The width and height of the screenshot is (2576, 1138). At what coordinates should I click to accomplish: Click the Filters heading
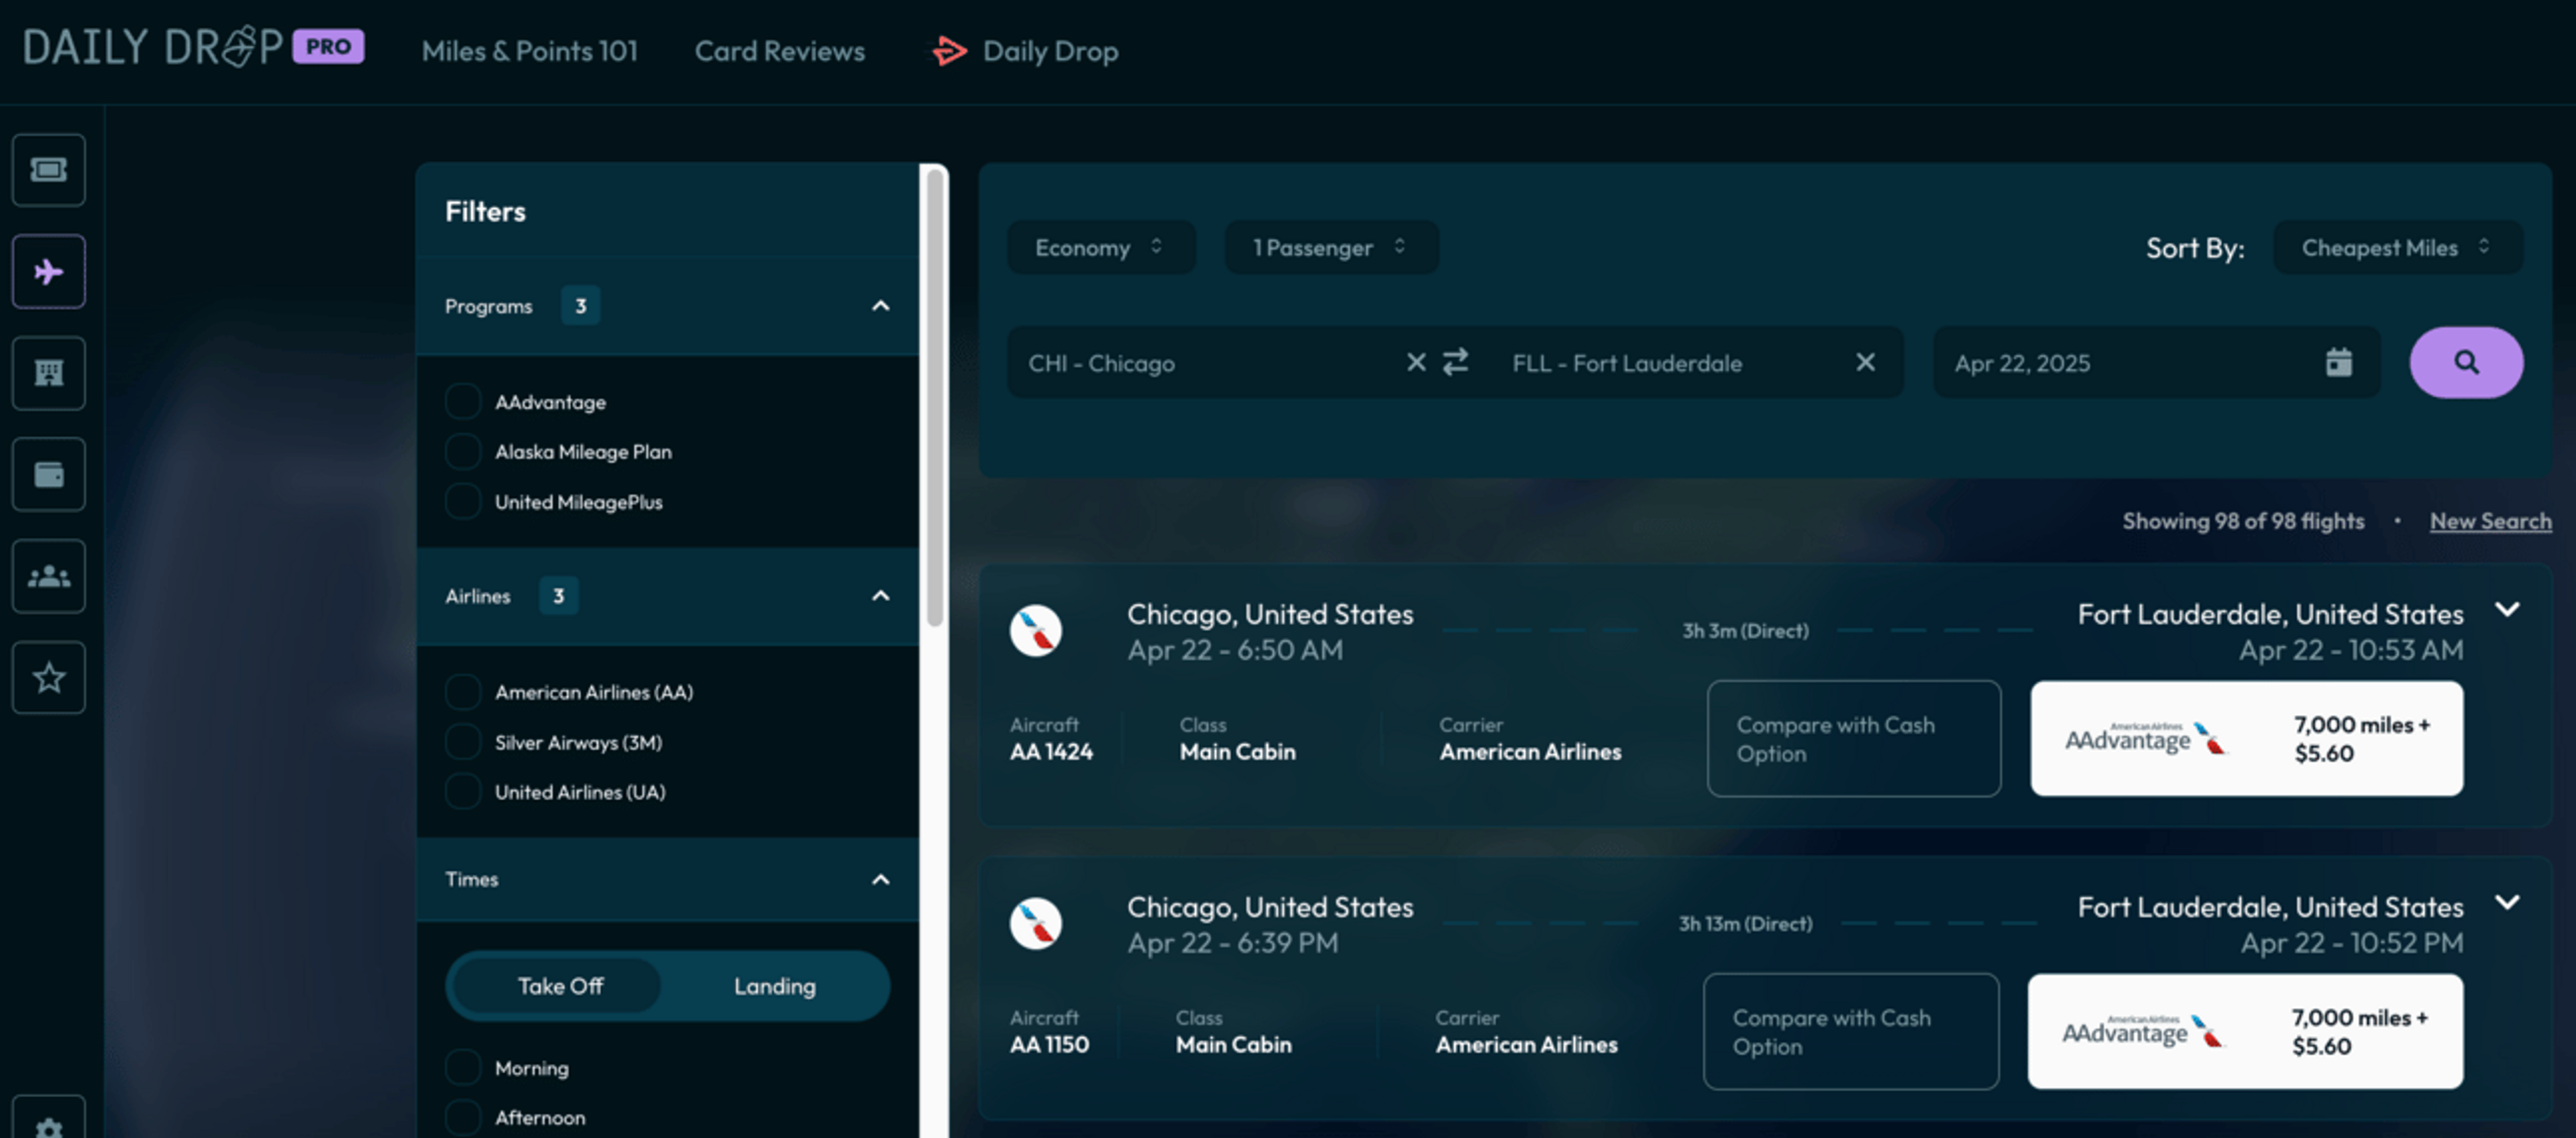(485, 212)
